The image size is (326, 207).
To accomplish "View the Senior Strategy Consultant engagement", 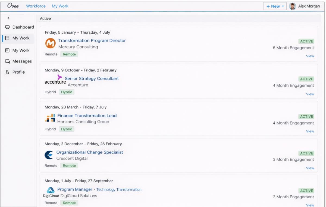I will point(310,94).
